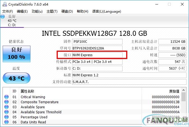The width and height of the screenshot is (189, 127).
Task: Click the status orb for Data Units Read
Action: [x=6, y=122]
